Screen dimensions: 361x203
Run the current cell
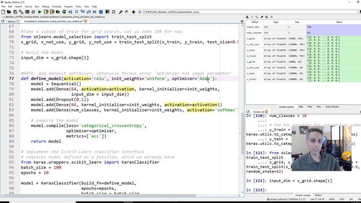pos(46,12)
